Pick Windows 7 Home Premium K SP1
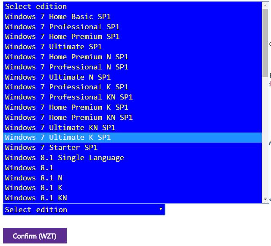The width and height of the screenshot is (271, 246). click(133, 107)
